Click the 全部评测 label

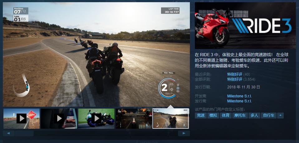coord(203,79)
